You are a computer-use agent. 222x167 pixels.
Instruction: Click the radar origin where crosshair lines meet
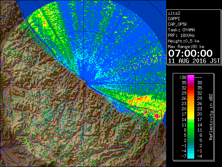[x=83, y=83]
